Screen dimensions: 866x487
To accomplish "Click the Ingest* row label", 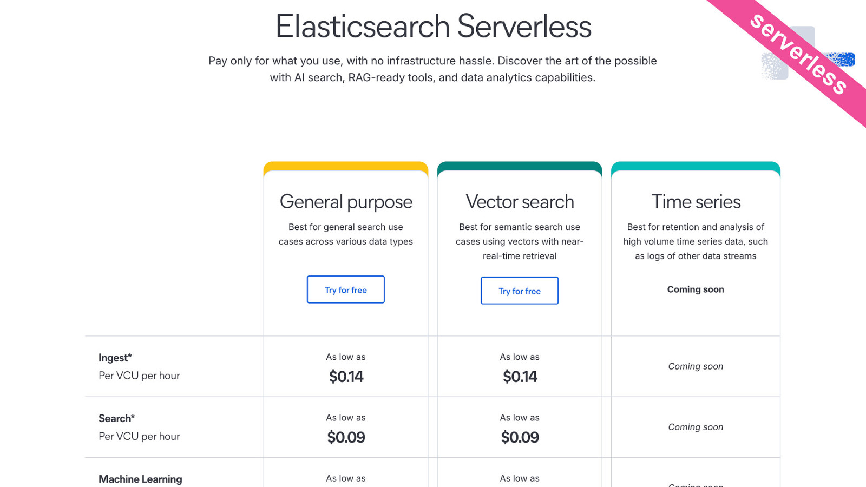I will pyautogui.click(x=115, y=358).
